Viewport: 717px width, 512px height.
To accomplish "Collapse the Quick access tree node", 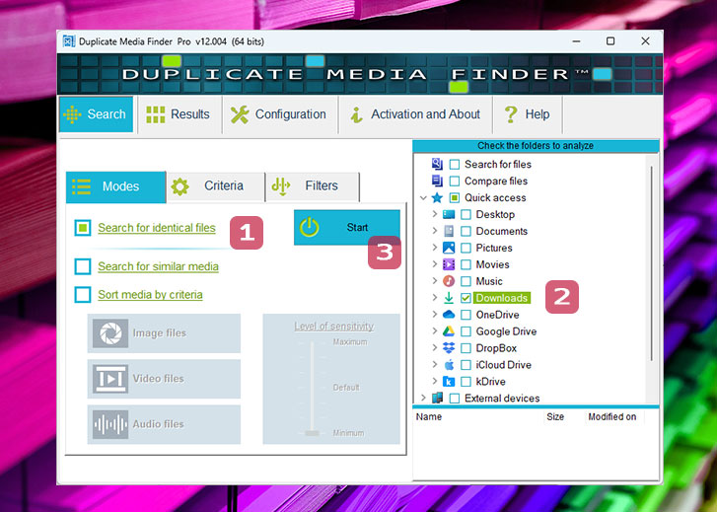I will coord(423,197).
